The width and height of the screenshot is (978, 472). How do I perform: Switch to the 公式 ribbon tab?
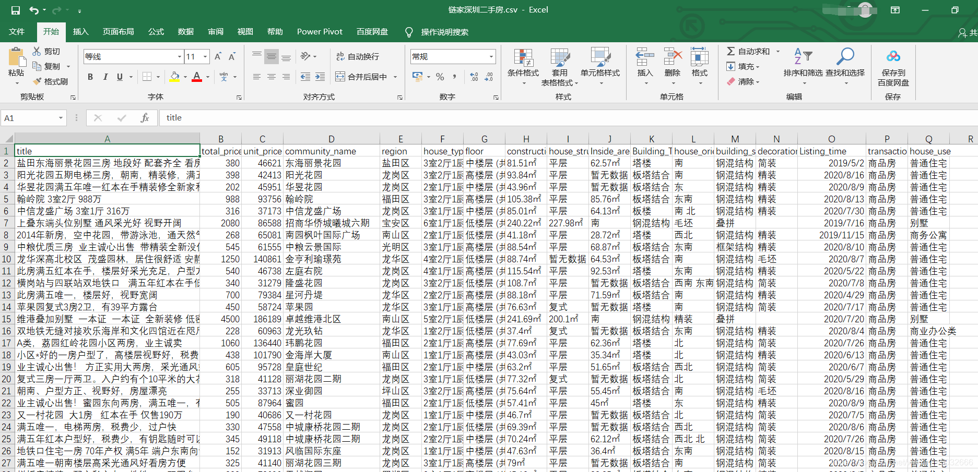(x=156, y=32)
